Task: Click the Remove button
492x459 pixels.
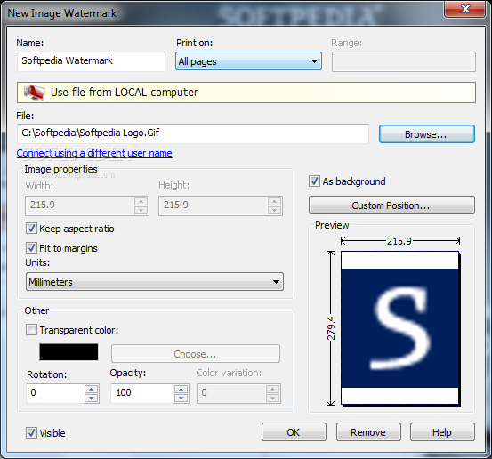Action: point(368,432)
